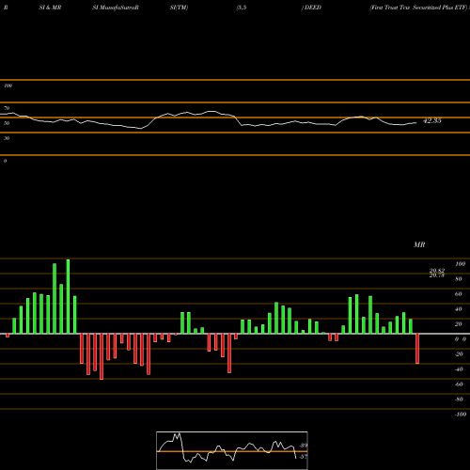This screenshot has height=470, width=470.
Task: Click the MR axis label -80
Action: (459, 399)
